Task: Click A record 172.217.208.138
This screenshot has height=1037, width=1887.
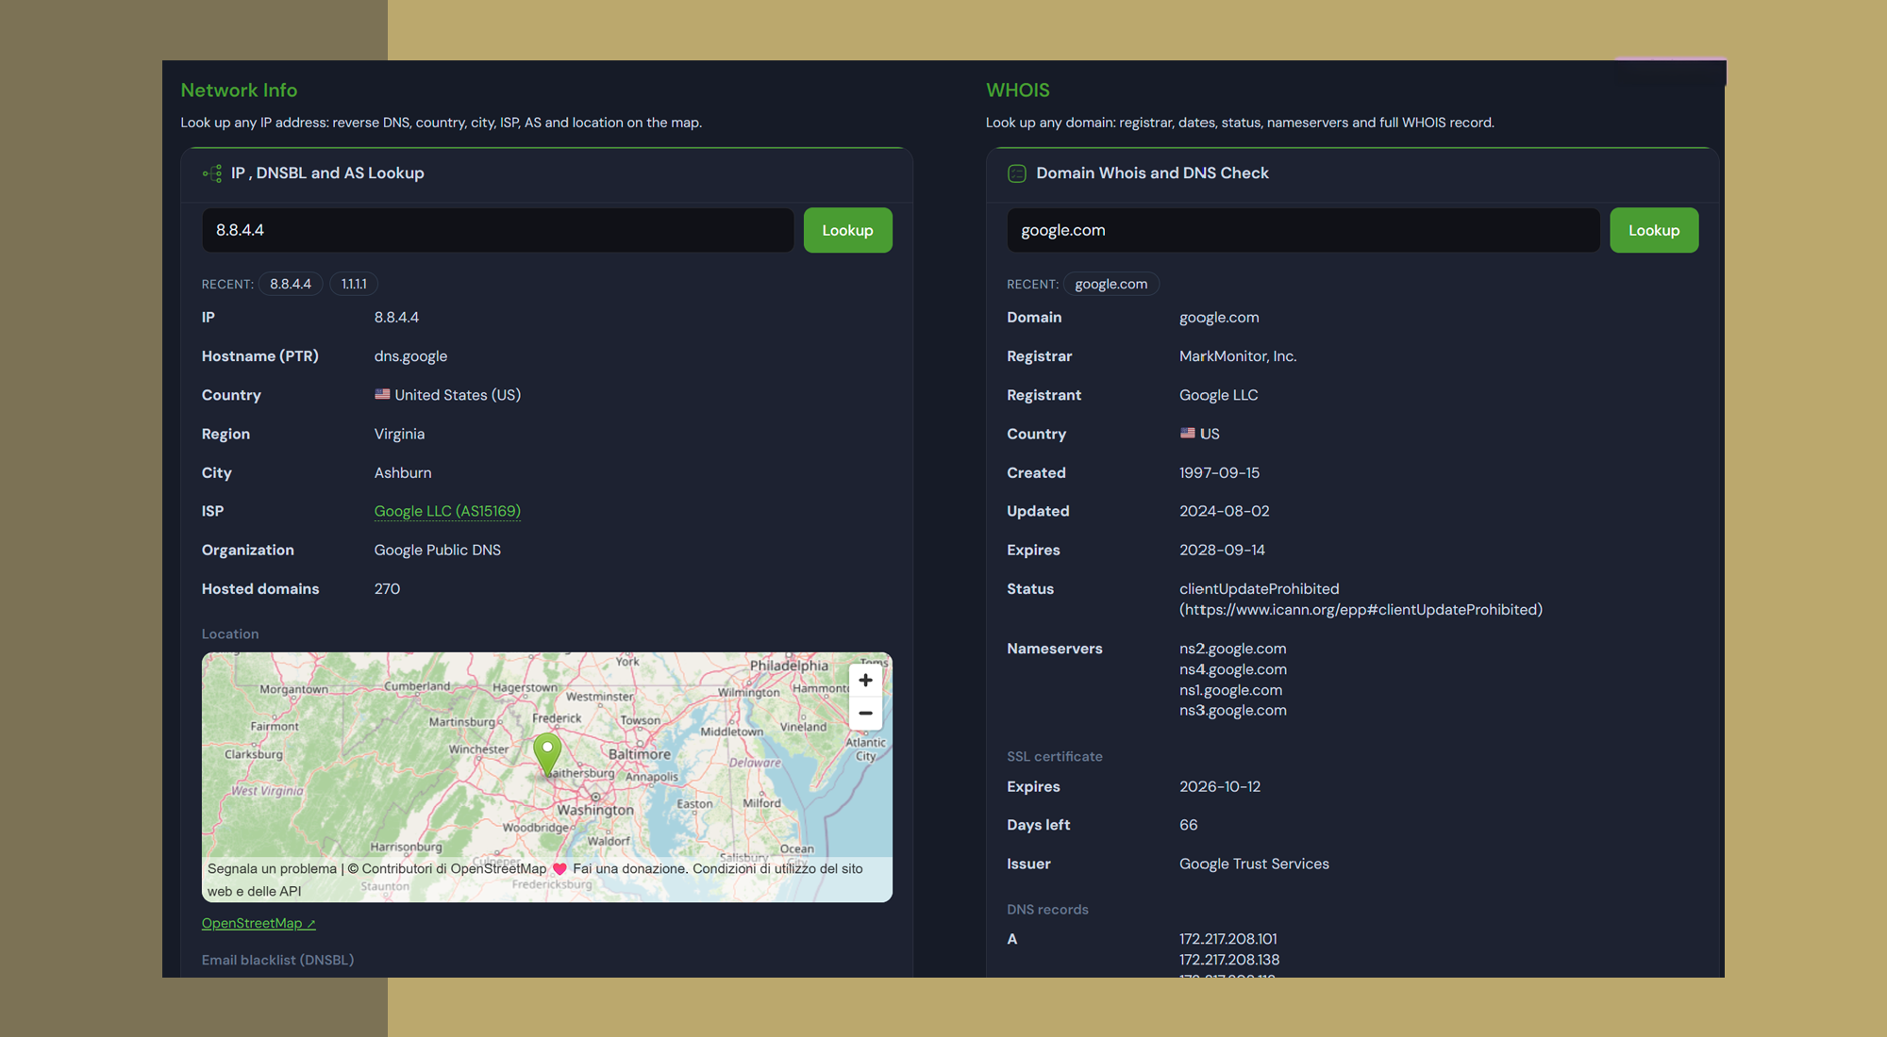Action: pos(1229,960)
